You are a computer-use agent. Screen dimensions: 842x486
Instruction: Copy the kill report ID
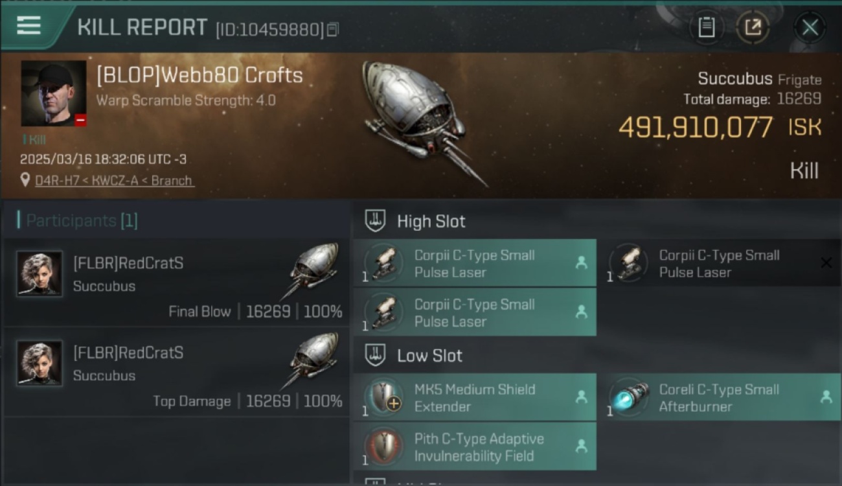[332, 30]
